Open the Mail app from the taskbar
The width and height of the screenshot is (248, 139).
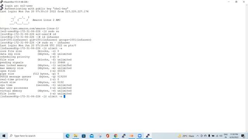pos(92,136)
